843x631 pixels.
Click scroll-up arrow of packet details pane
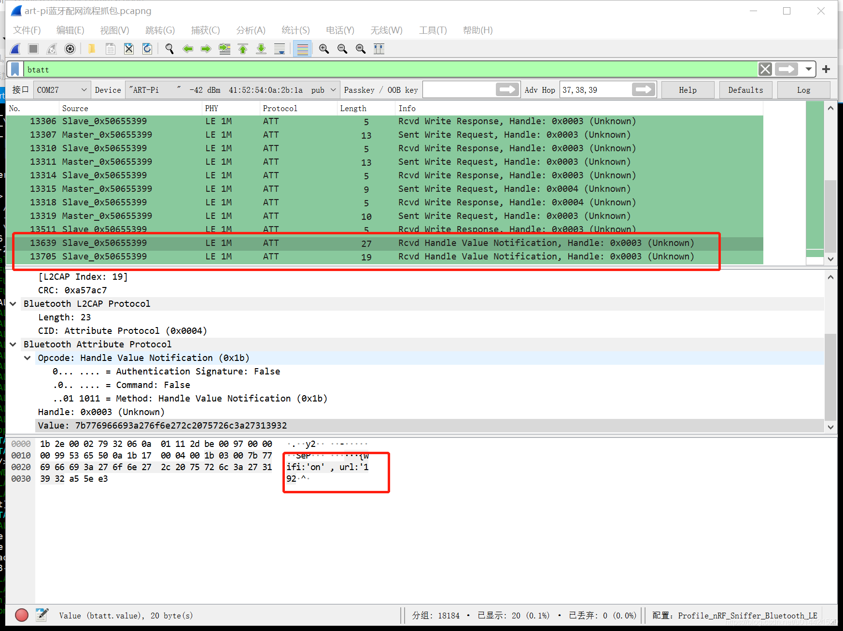pyautogui.click(x=830, y=277)
